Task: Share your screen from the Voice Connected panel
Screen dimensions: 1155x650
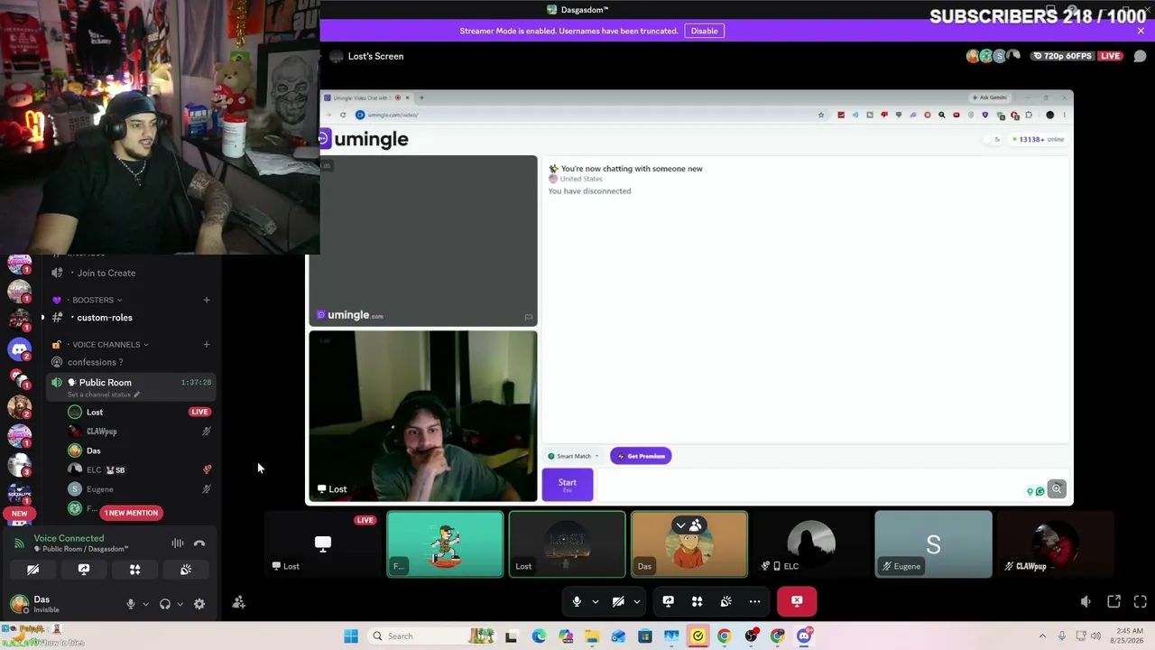Action: click(84, 570)
